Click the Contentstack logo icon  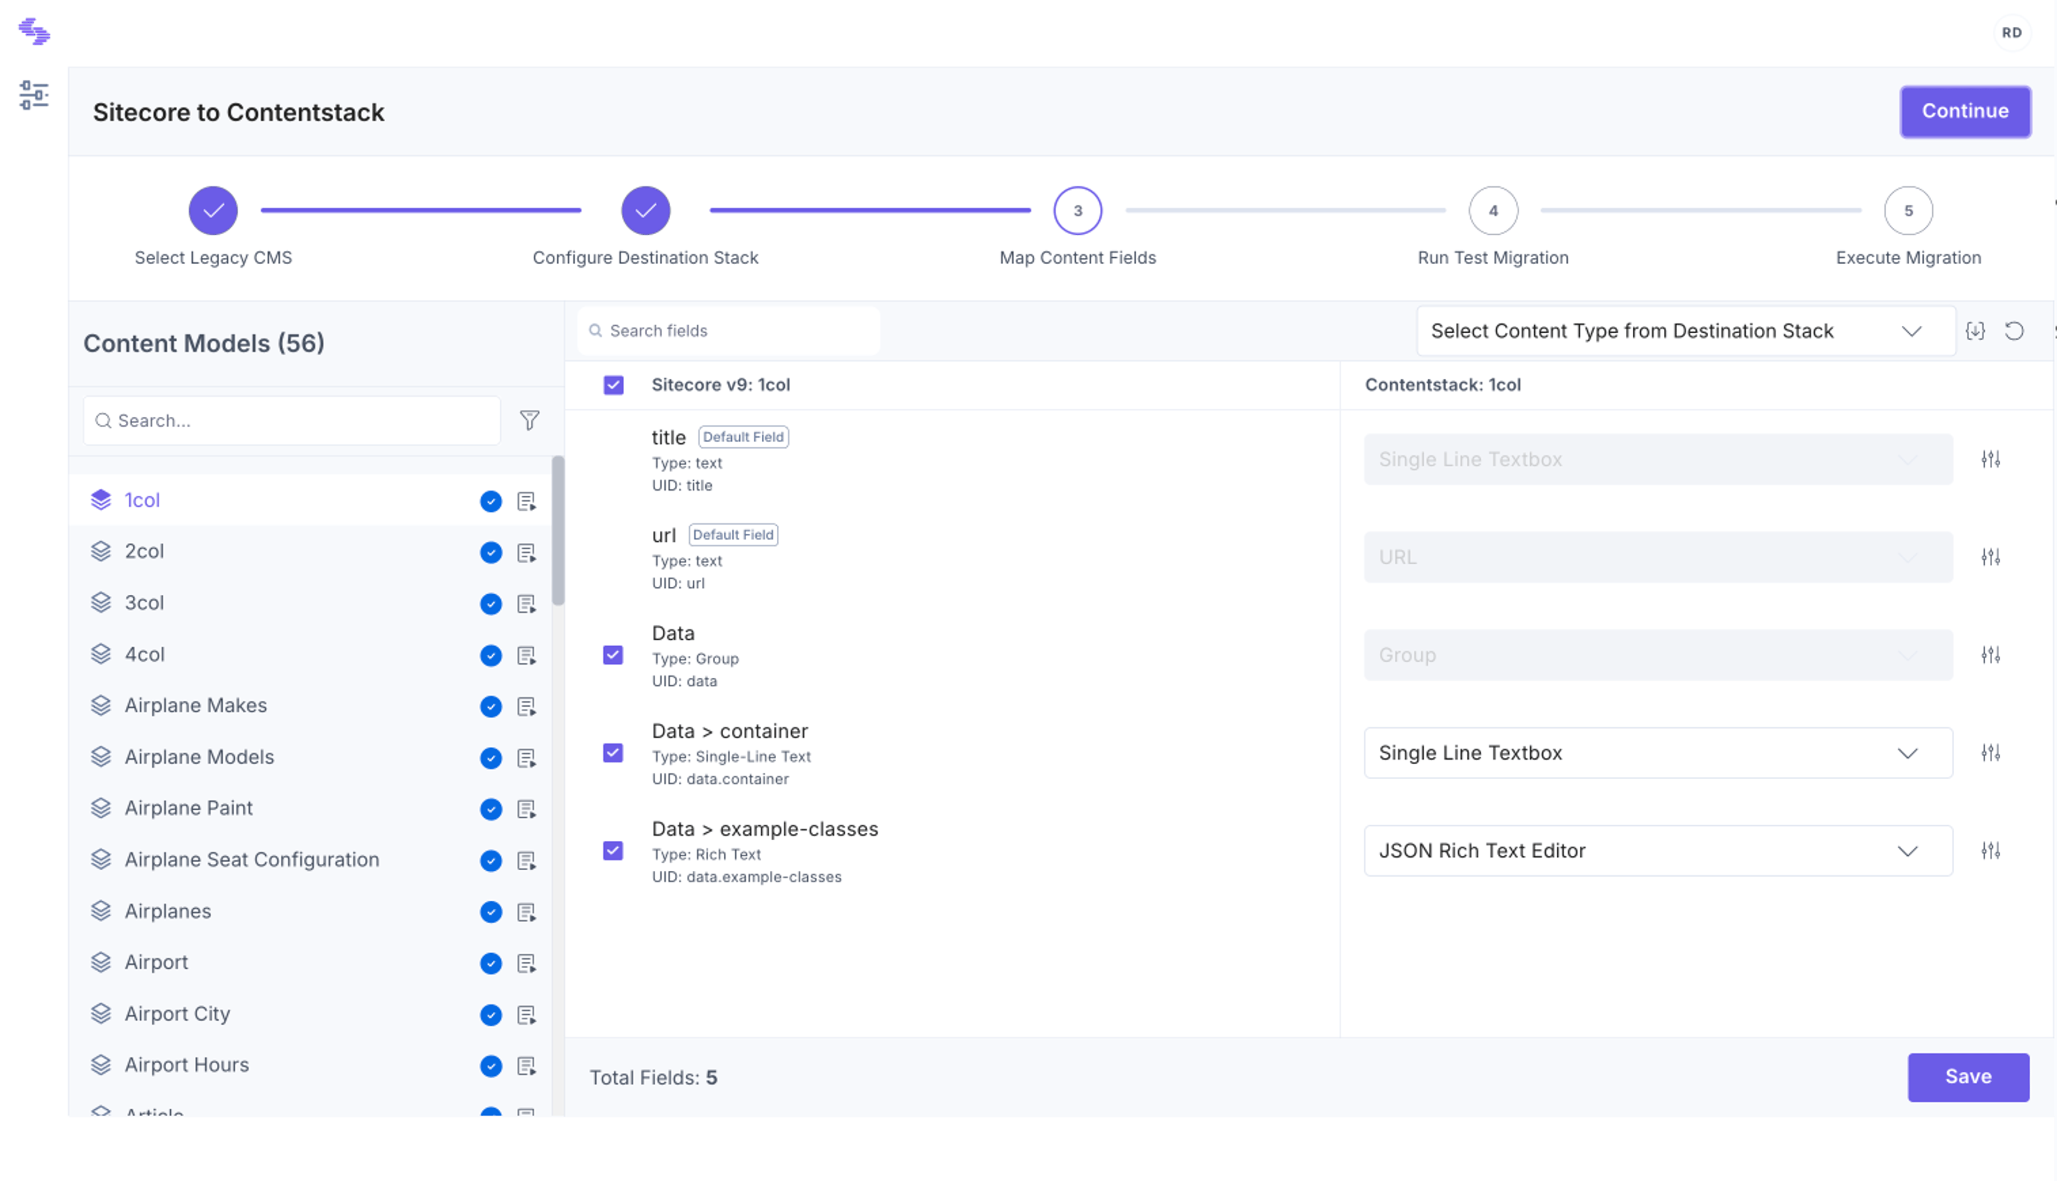pos(34,32)
